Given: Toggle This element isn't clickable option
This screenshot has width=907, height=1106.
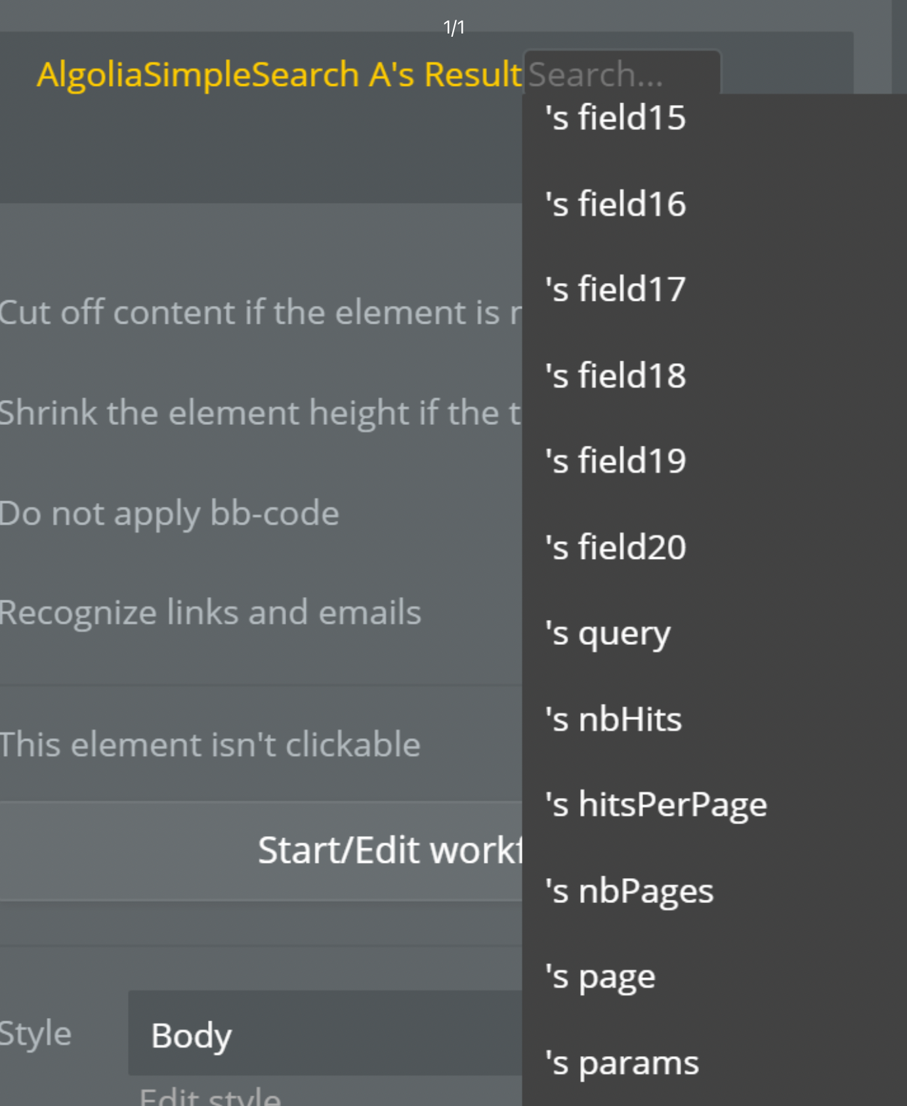Looking at the screenshot, I should point(210,745).
